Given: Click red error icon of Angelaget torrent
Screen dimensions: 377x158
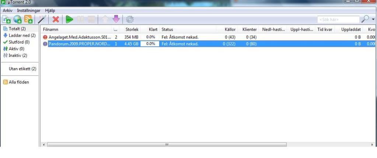Looking at the screenshot, I should pyautogui.click(x=45, y=37).
